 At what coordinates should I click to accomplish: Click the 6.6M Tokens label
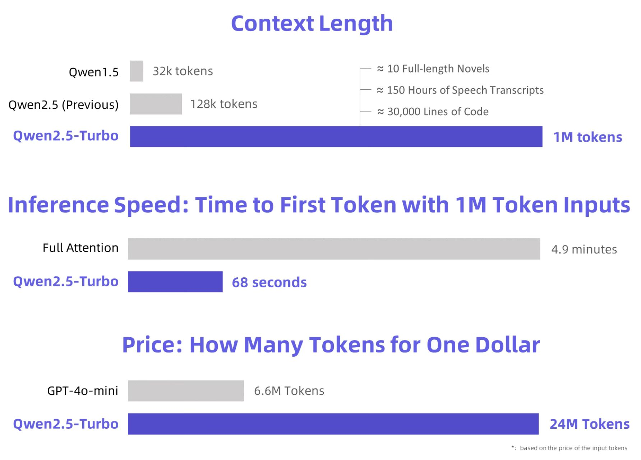(289, 391)
